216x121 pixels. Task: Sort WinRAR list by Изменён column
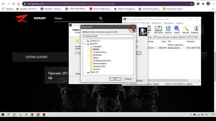click(x=191, y=41)
